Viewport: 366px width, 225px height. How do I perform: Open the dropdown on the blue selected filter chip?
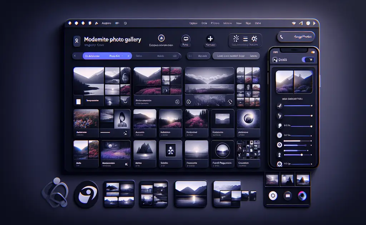coord(123,56)
